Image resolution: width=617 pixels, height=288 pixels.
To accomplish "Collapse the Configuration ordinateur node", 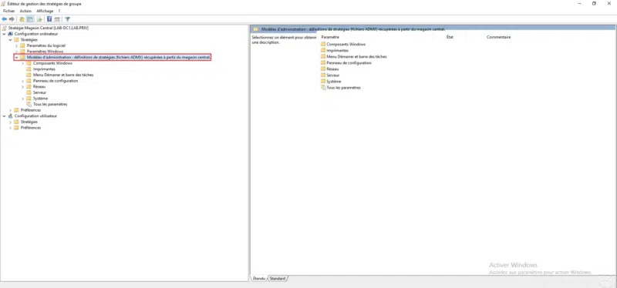I will pos(4,34).
